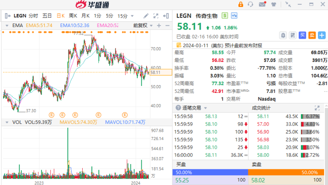Image resolution: width=328 pixels, height=185 pixels.
Task: Select the pencil drawing tool
Action: [x=146, y=16]
